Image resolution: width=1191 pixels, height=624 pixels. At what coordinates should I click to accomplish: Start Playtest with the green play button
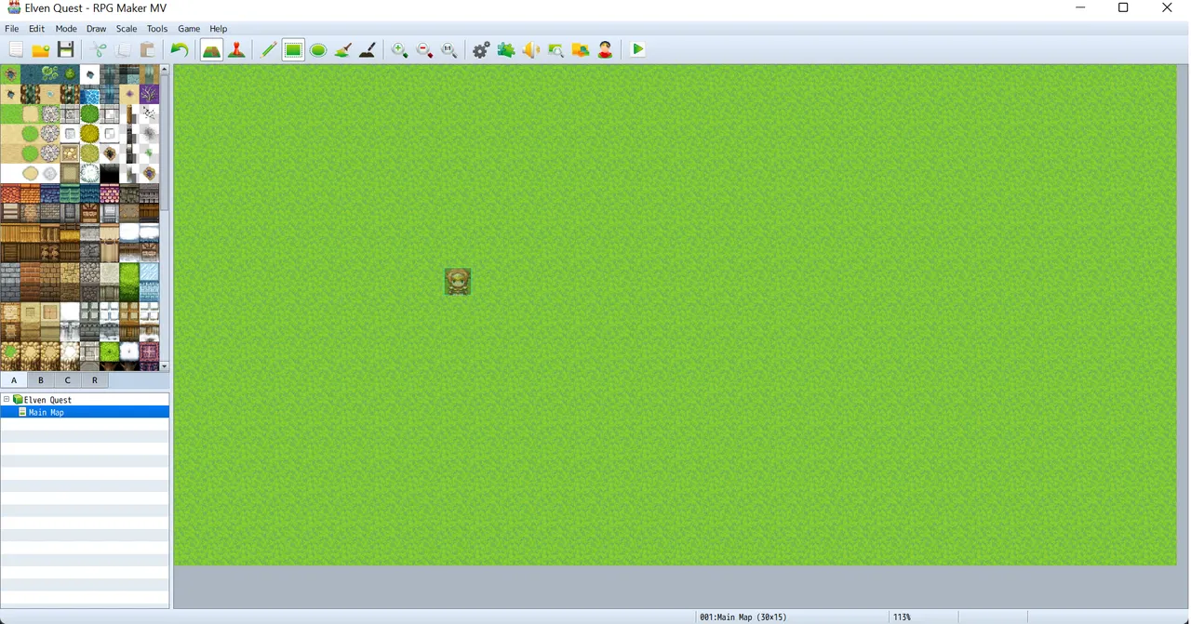point(638,50)
